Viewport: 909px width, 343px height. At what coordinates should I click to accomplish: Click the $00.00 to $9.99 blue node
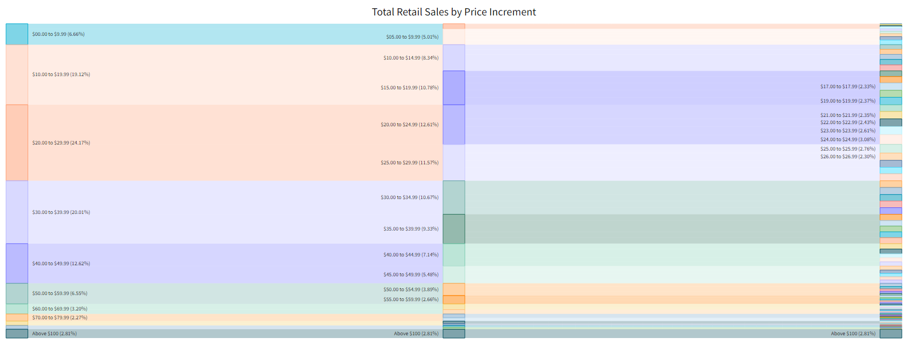(x=17, y=34)
